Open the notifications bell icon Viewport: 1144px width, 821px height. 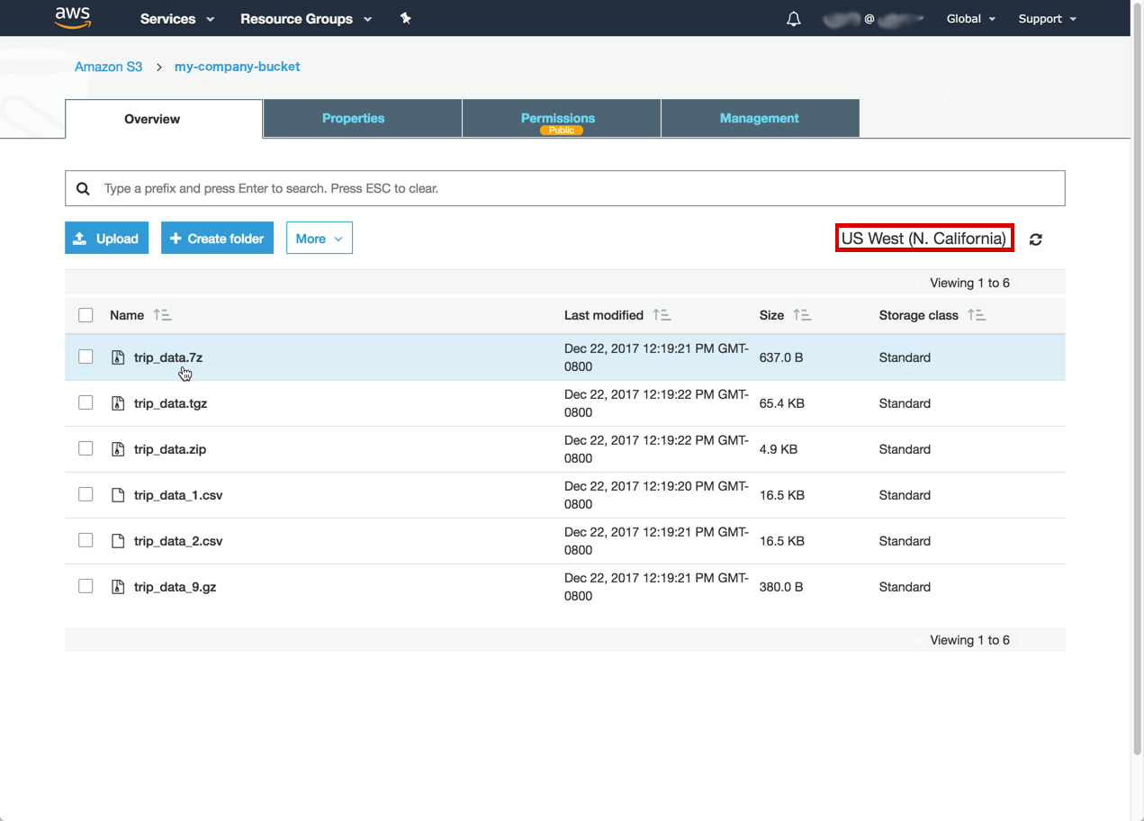[793, 19]
